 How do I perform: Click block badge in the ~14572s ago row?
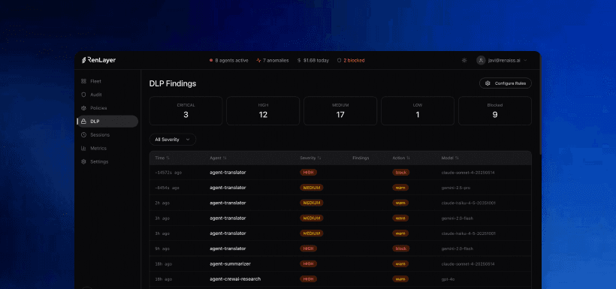tap(400, 173)
